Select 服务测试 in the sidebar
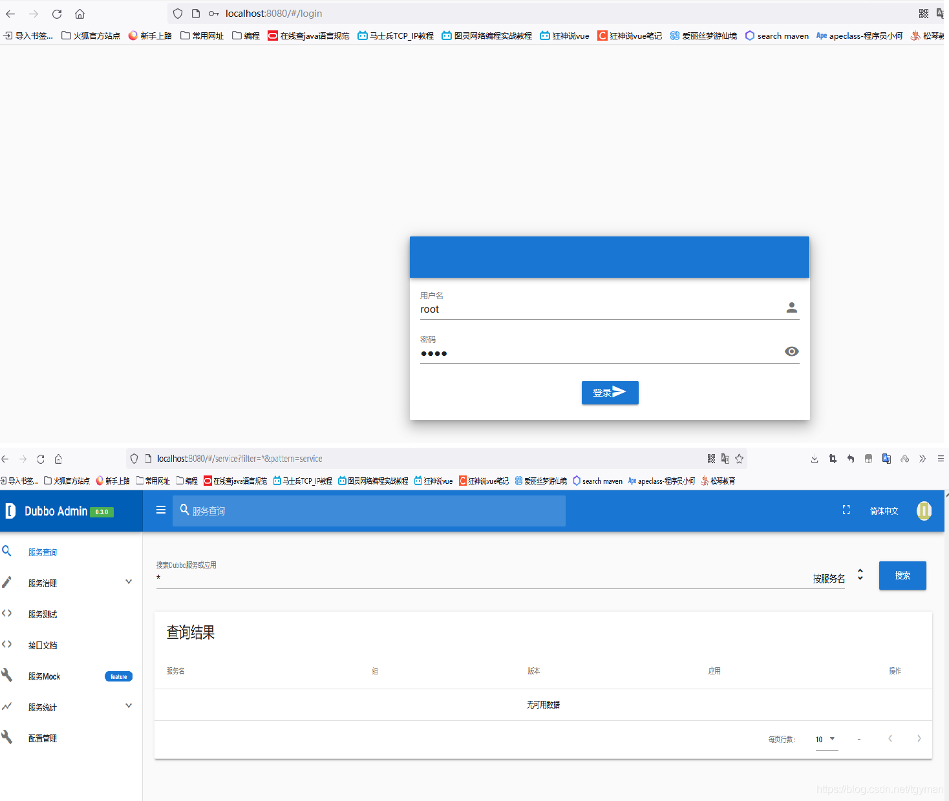This screenshot has width=949, height=801. tap(71, 614)
